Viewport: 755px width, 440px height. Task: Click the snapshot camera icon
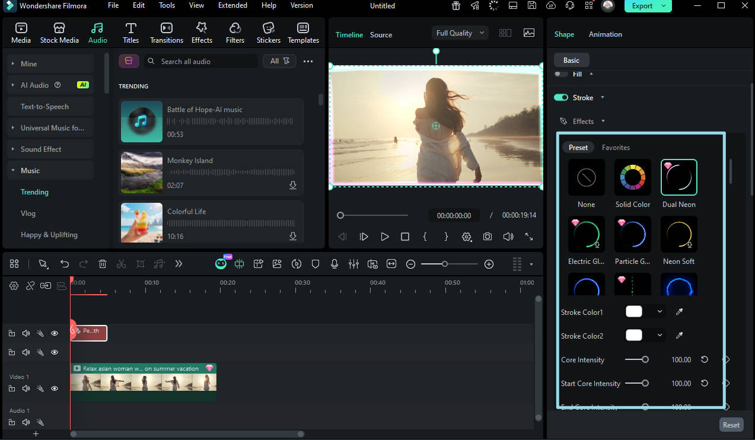pos(487,237)
